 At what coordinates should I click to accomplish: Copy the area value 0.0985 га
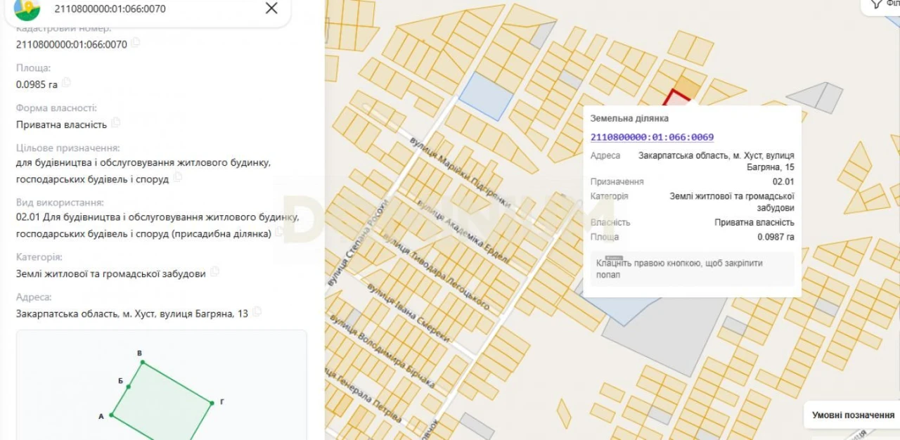(x=66, y=84)
